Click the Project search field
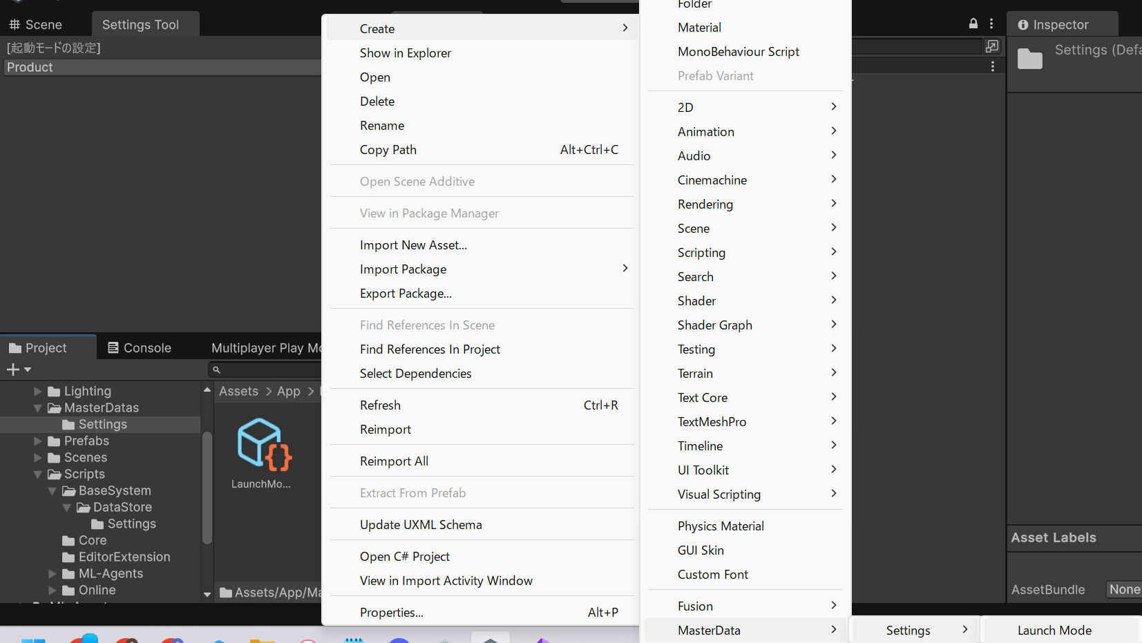 (x=266, y=370)
